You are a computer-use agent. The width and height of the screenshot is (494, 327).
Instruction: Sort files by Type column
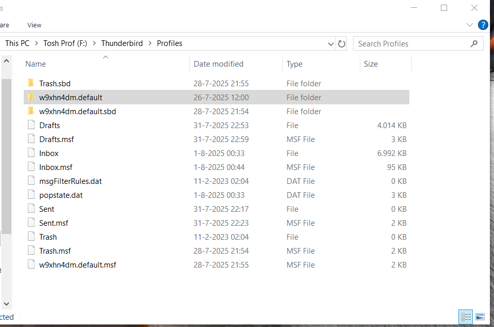(x=294, y=64)
